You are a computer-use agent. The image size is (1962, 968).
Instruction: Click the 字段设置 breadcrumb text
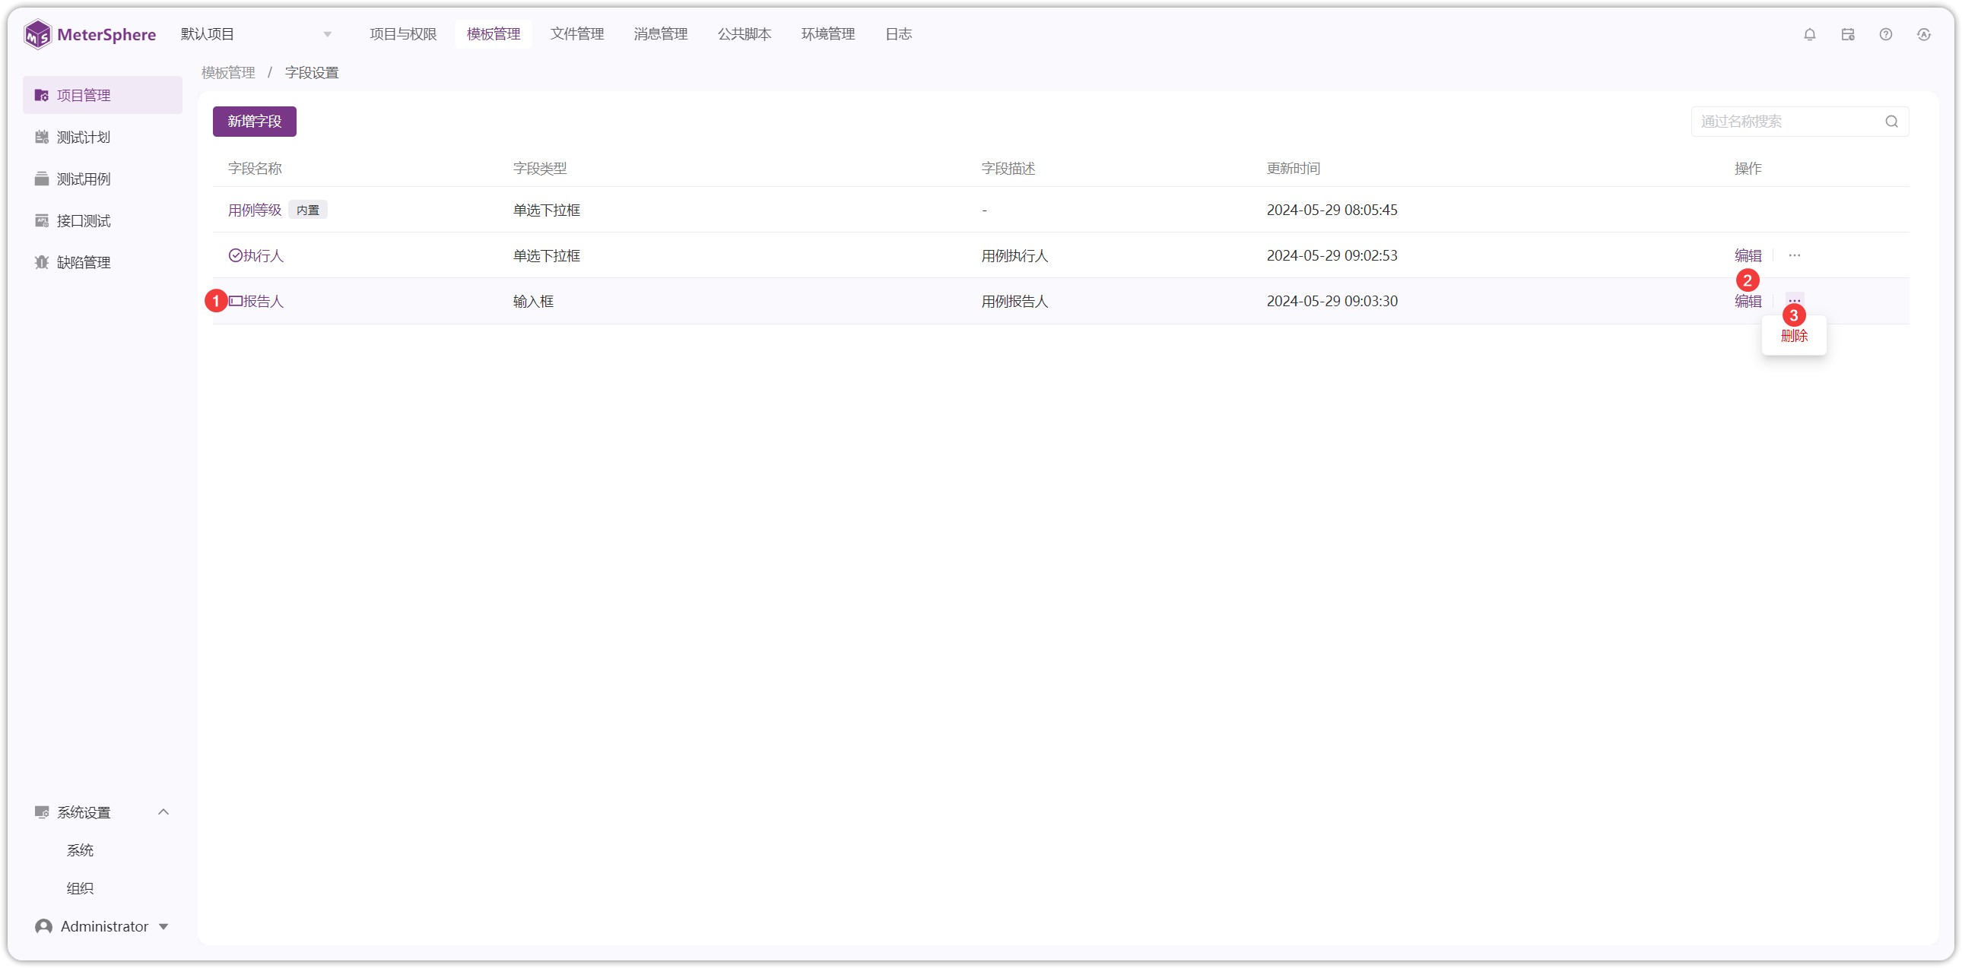tap(312, 73)
